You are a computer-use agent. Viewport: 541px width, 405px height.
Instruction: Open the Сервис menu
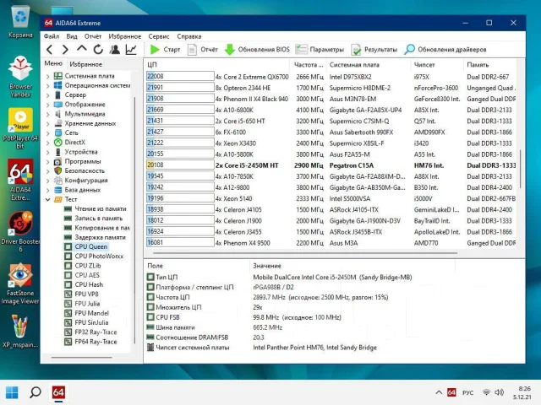[x=159, y=36]
